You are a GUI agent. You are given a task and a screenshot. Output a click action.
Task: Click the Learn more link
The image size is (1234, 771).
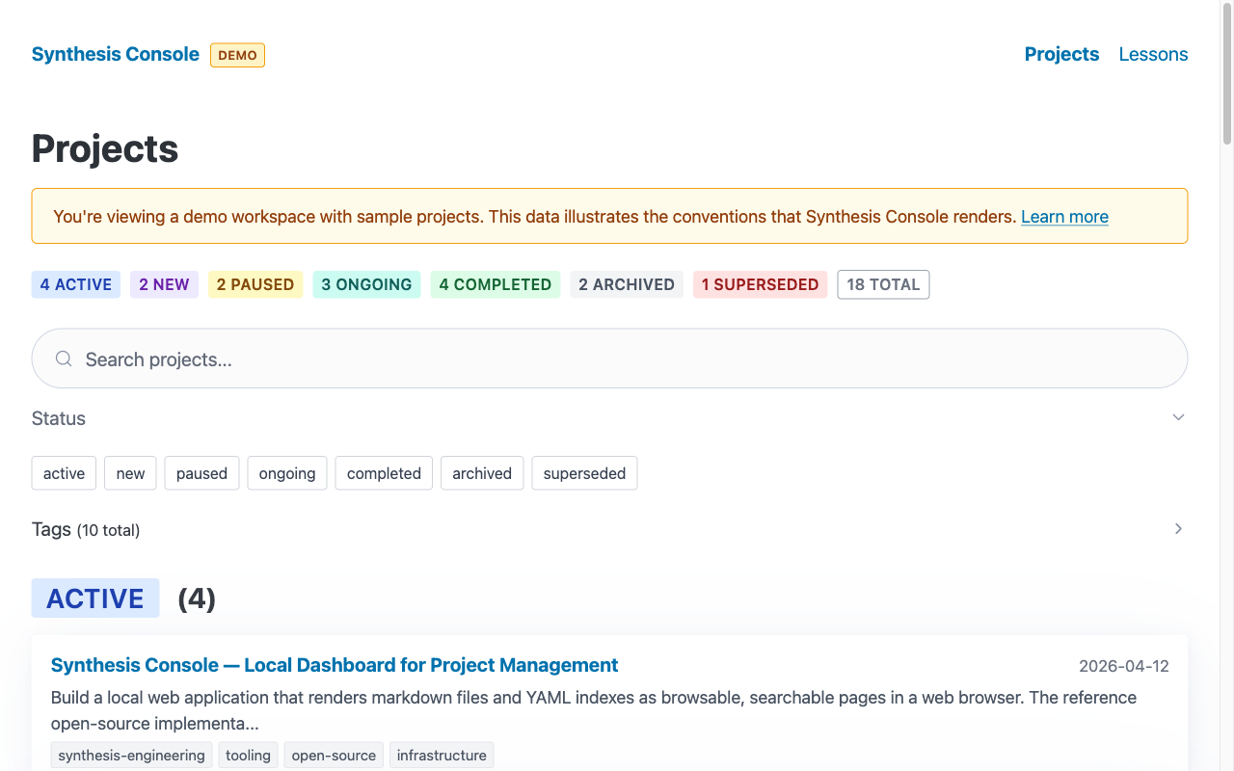[1064, 217]
